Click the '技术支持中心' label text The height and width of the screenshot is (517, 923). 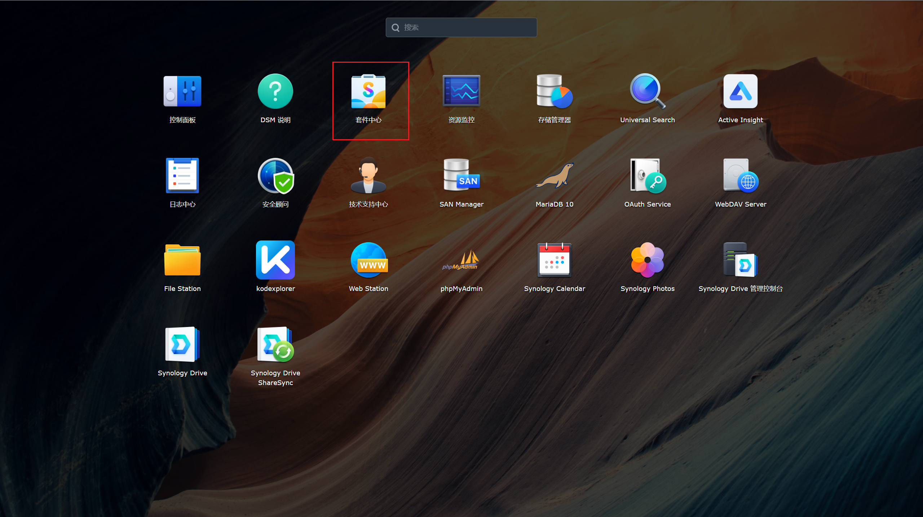tap(368, 204)
